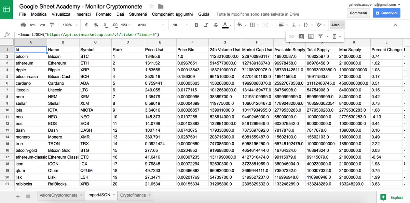Screen dimensions: 410x203
Task: Open the Arial font dropdown
Action: pos(151,25)
